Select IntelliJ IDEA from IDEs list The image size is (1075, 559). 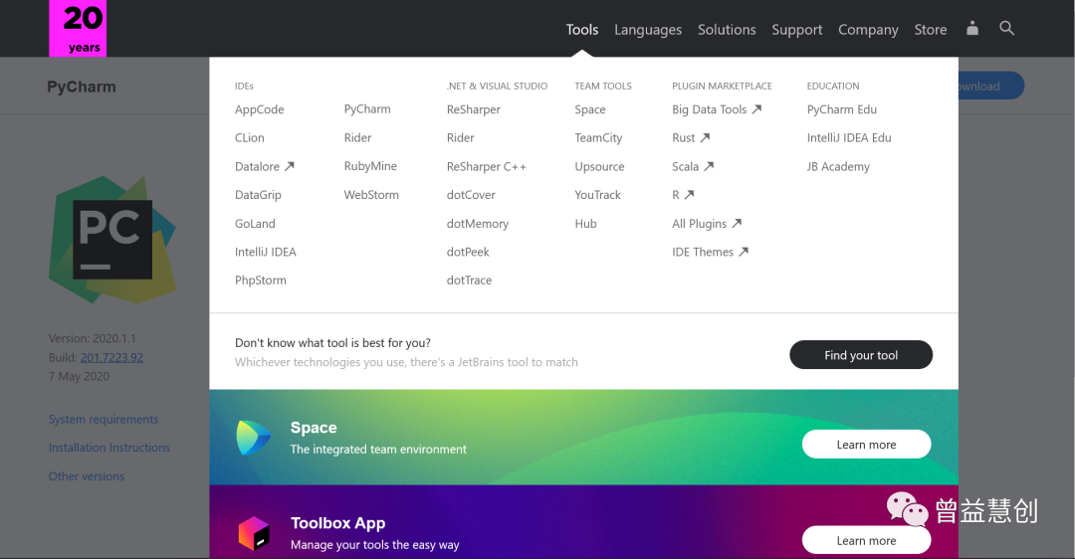266,252
